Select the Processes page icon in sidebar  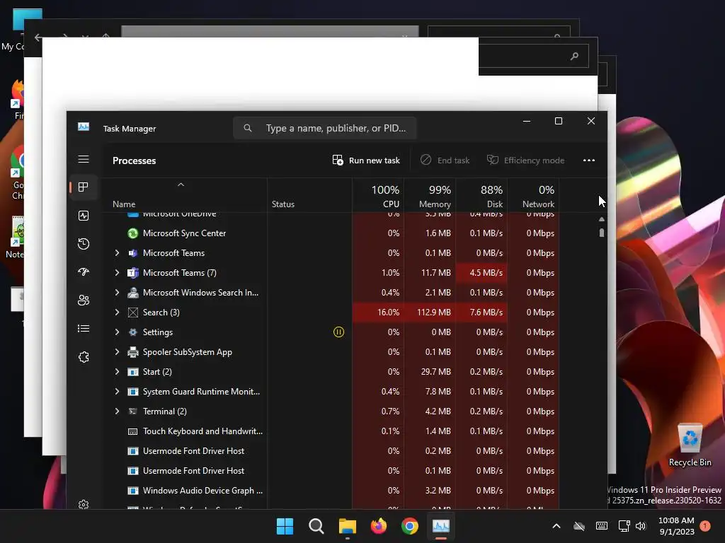84,187
